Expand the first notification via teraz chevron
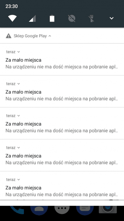124x221 pixels. [19, 52]
